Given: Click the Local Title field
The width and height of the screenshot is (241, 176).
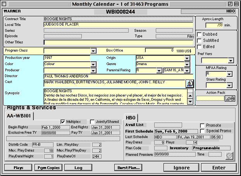Looking at the screenshot, I should [x=118, y=24].
